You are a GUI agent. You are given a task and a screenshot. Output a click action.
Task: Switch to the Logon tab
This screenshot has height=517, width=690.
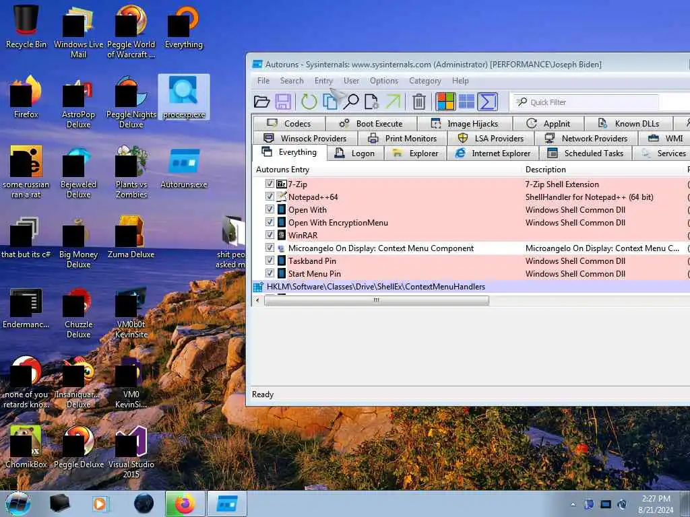pos(356,153)
